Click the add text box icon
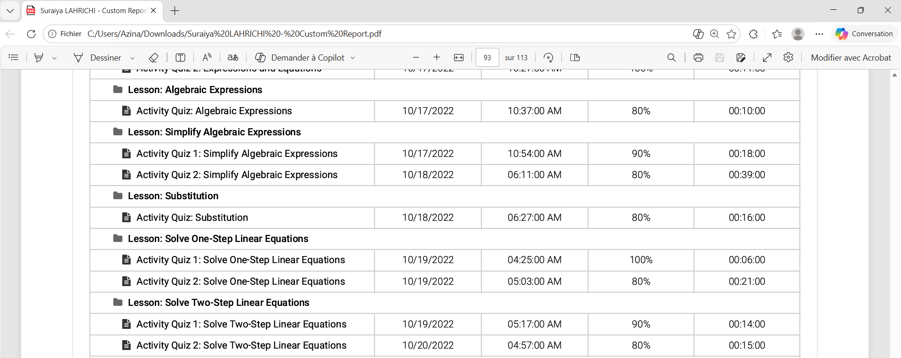 click(180, 57)
